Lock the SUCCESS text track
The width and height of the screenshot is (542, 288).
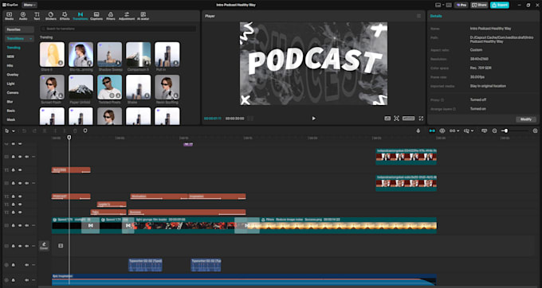pos(13,170)
